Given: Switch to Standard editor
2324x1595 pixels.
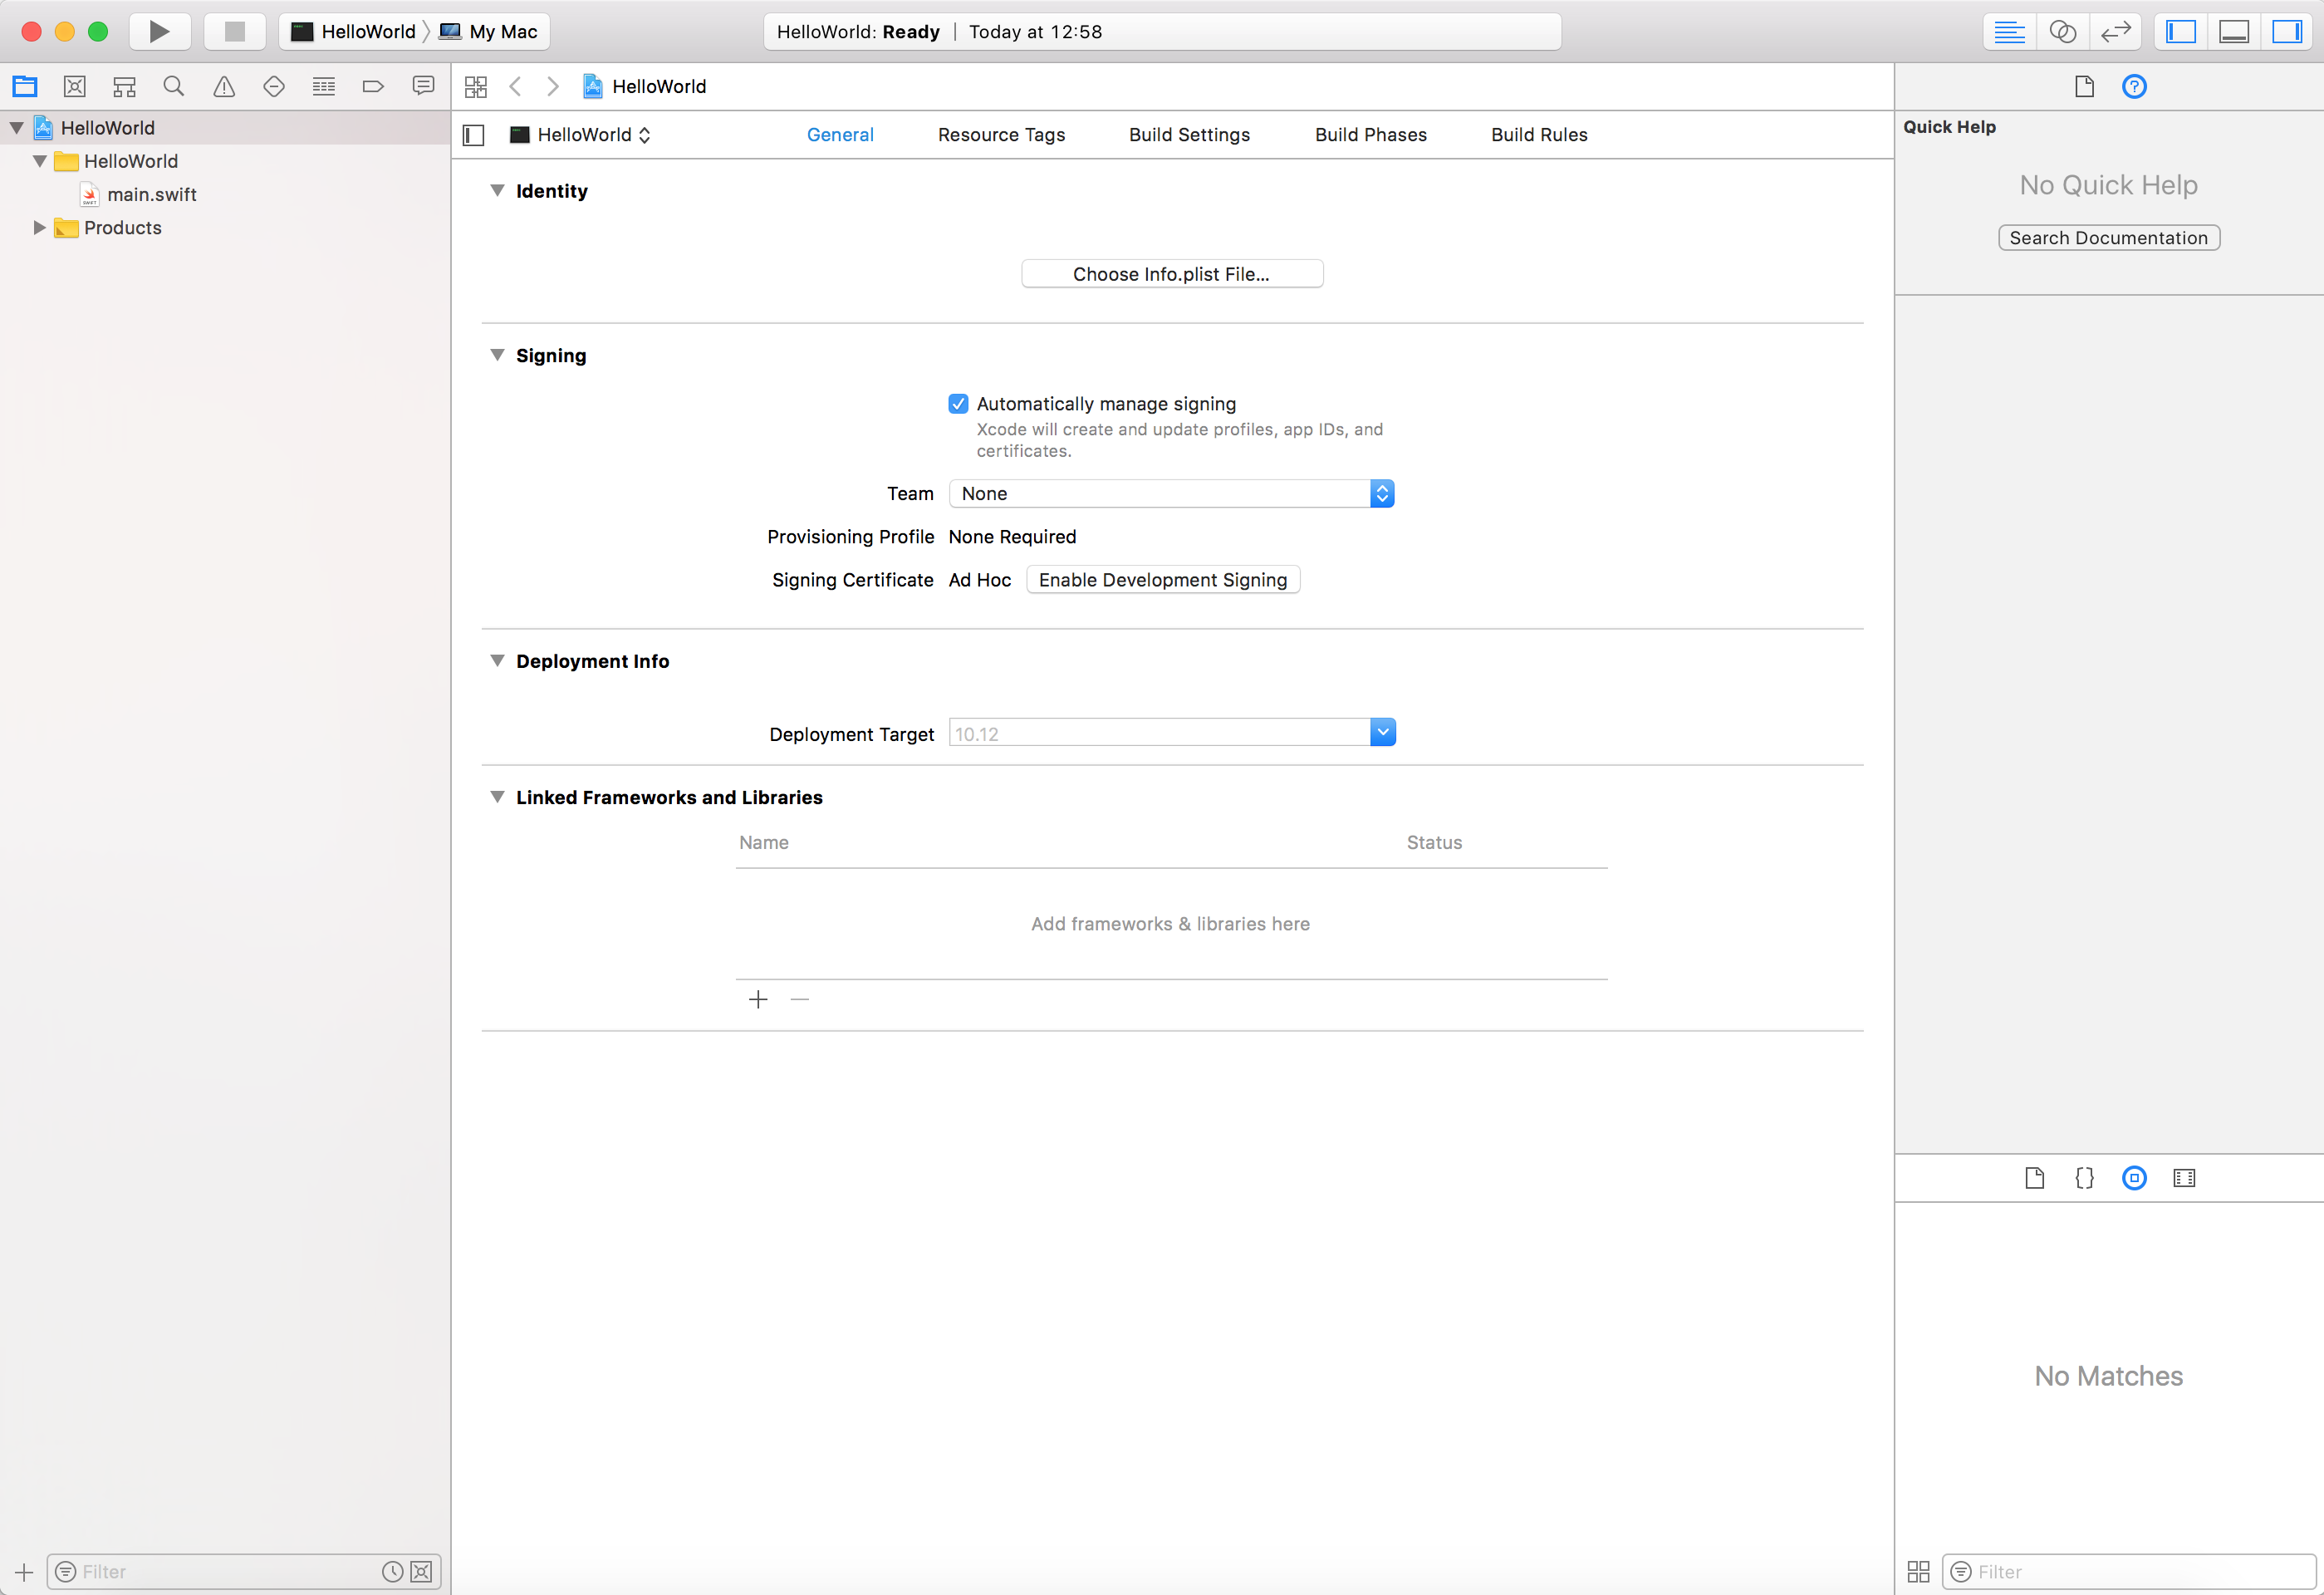Looking at the screenshot, I should (2009, 31).
